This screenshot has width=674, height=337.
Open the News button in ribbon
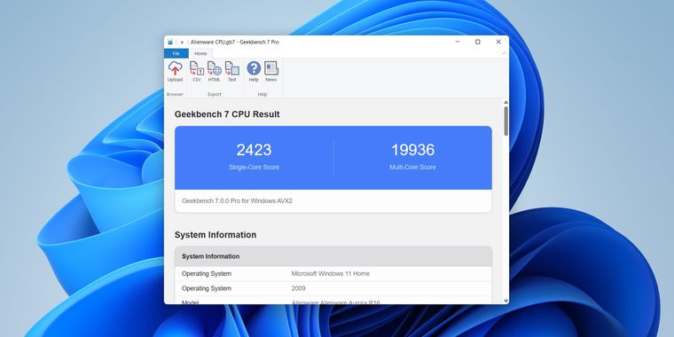tap(271, 71)
